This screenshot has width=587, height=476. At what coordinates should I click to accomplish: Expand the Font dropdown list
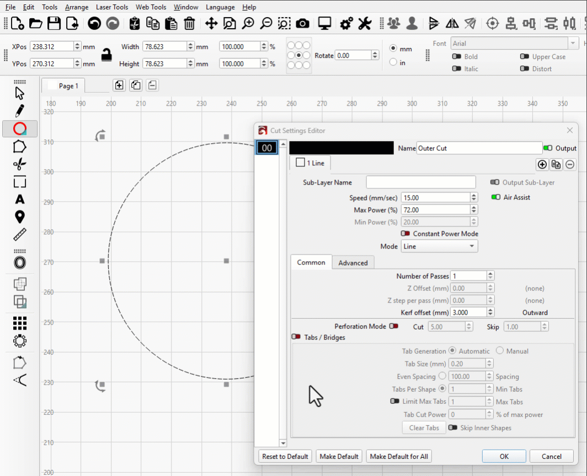(573, 44)
